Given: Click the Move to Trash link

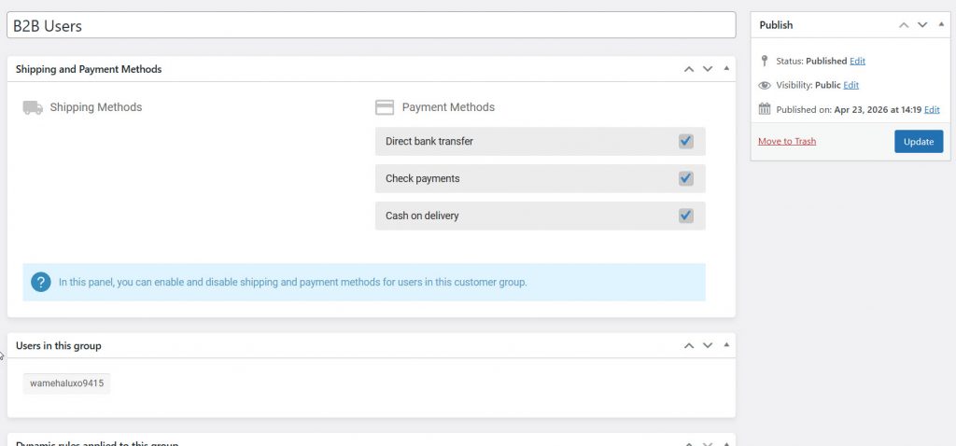Looking at the screenshot, I should coord(786,142).
